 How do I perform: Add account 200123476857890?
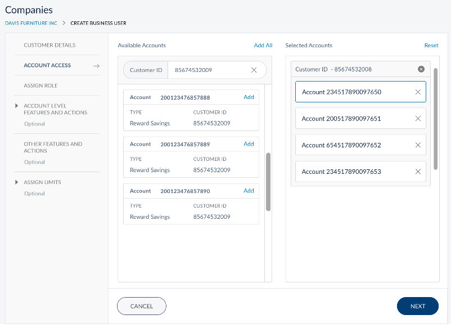pos(249,191)
